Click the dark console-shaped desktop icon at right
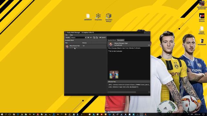 click(x=202, y=42)
